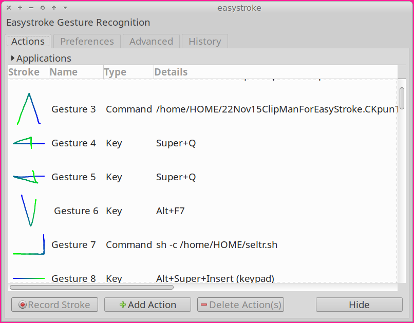Click Alt+Super+Insert (keypad) details
414x323 pixels.
coord(215,278)
